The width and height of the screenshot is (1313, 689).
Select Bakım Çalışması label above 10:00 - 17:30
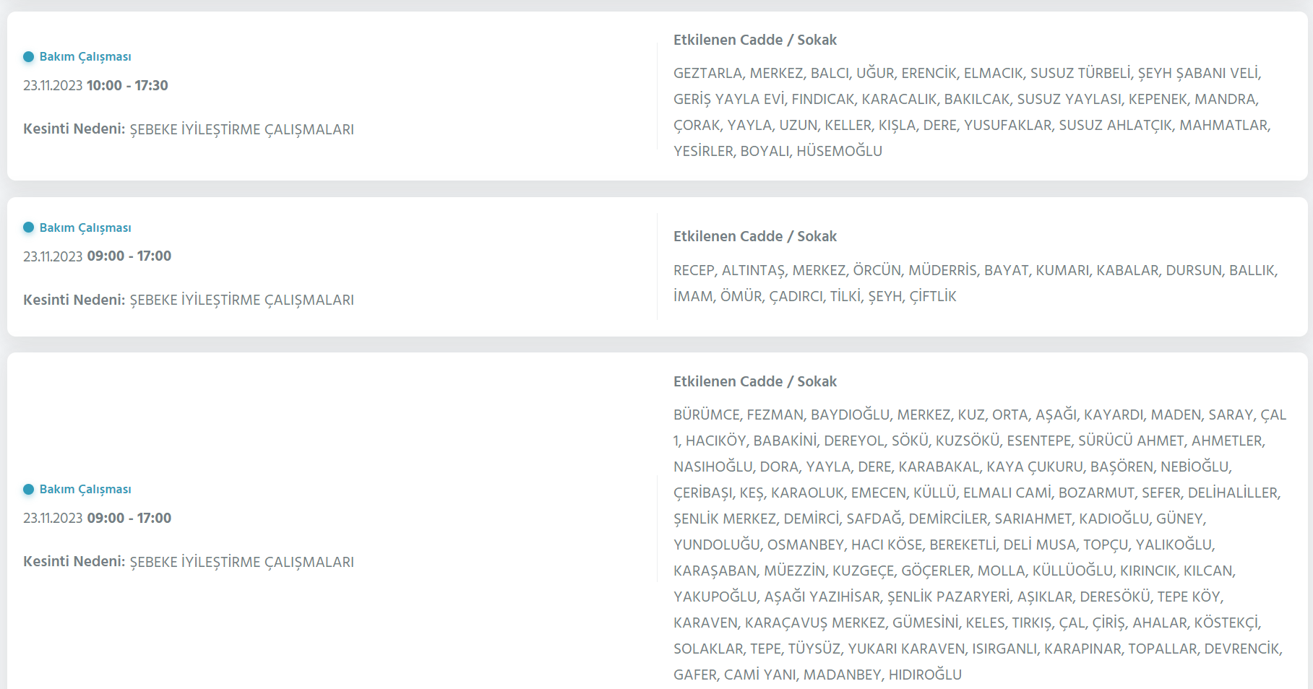(85, 56)
